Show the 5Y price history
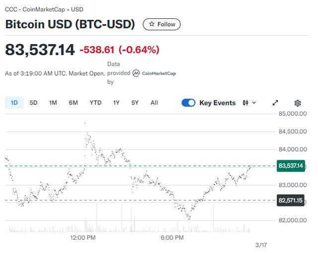318x253 pixels. click(135, 103)
